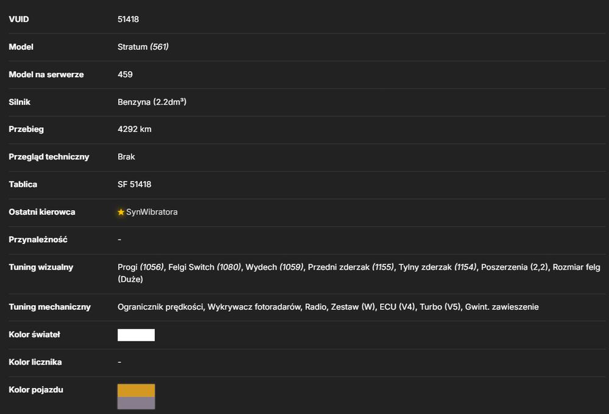609x414 pixels.
Task: Click the VUID value 51418
Action: click(128, 19)
